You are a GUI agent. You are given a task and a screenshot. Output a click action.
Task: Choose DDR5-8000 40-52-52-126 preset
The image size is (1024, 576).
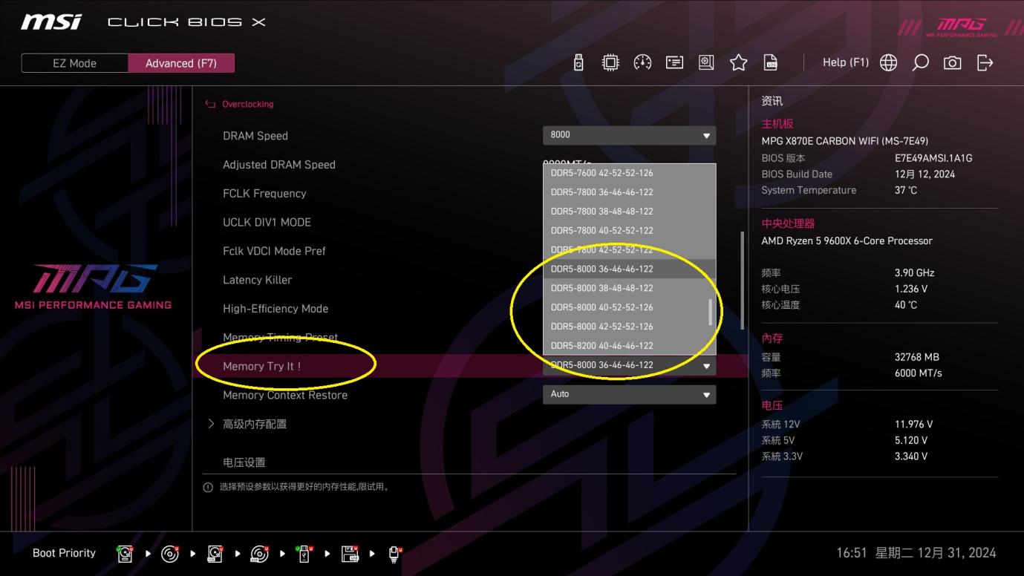pos(629,307)
